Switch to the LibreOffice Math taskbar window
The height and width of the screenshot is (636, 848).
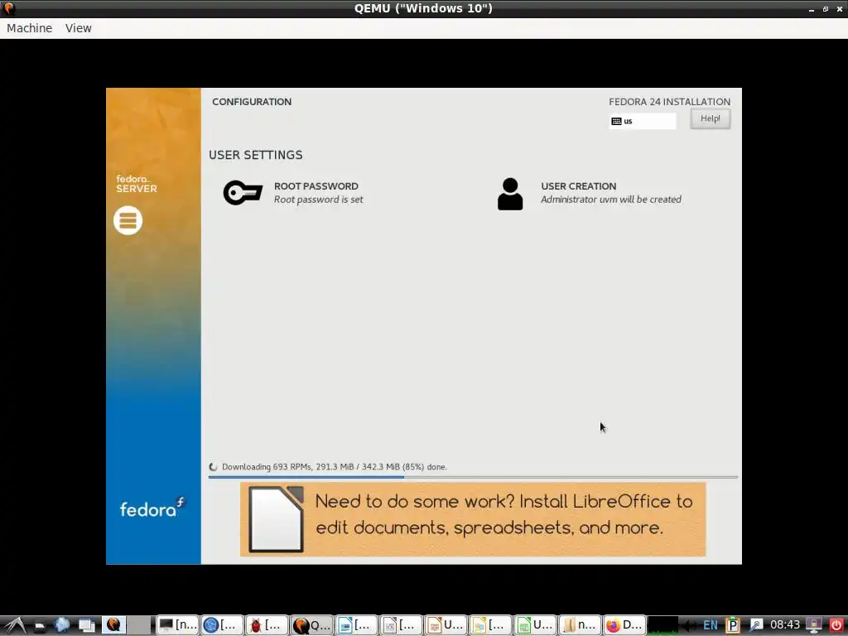(402, 625)
